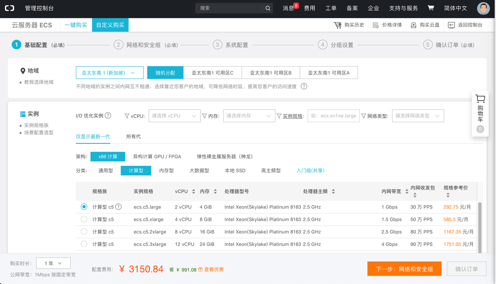Open the 请选择网络类型 dropdown
Screen dimensions: 496x284
(x=418, y=116)
